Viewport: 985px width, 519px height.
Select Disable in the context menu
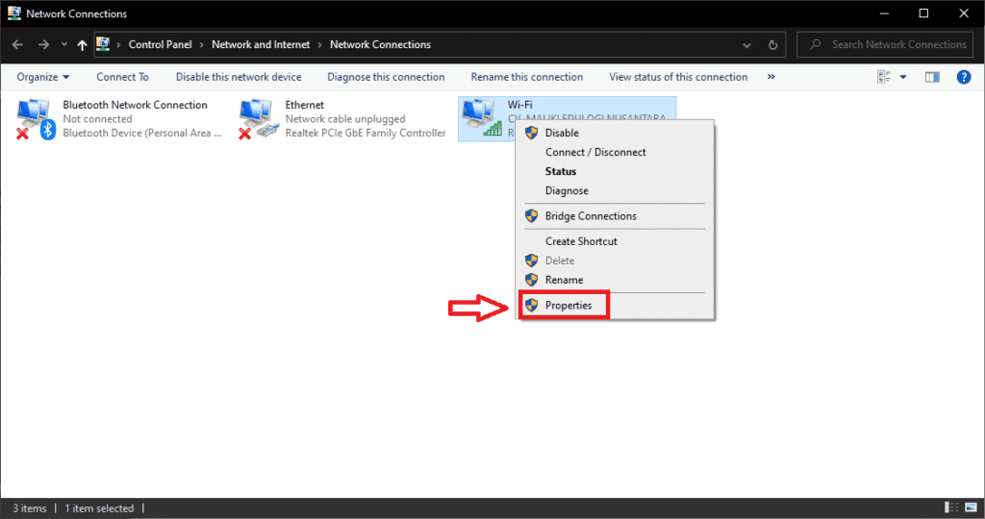562,134
